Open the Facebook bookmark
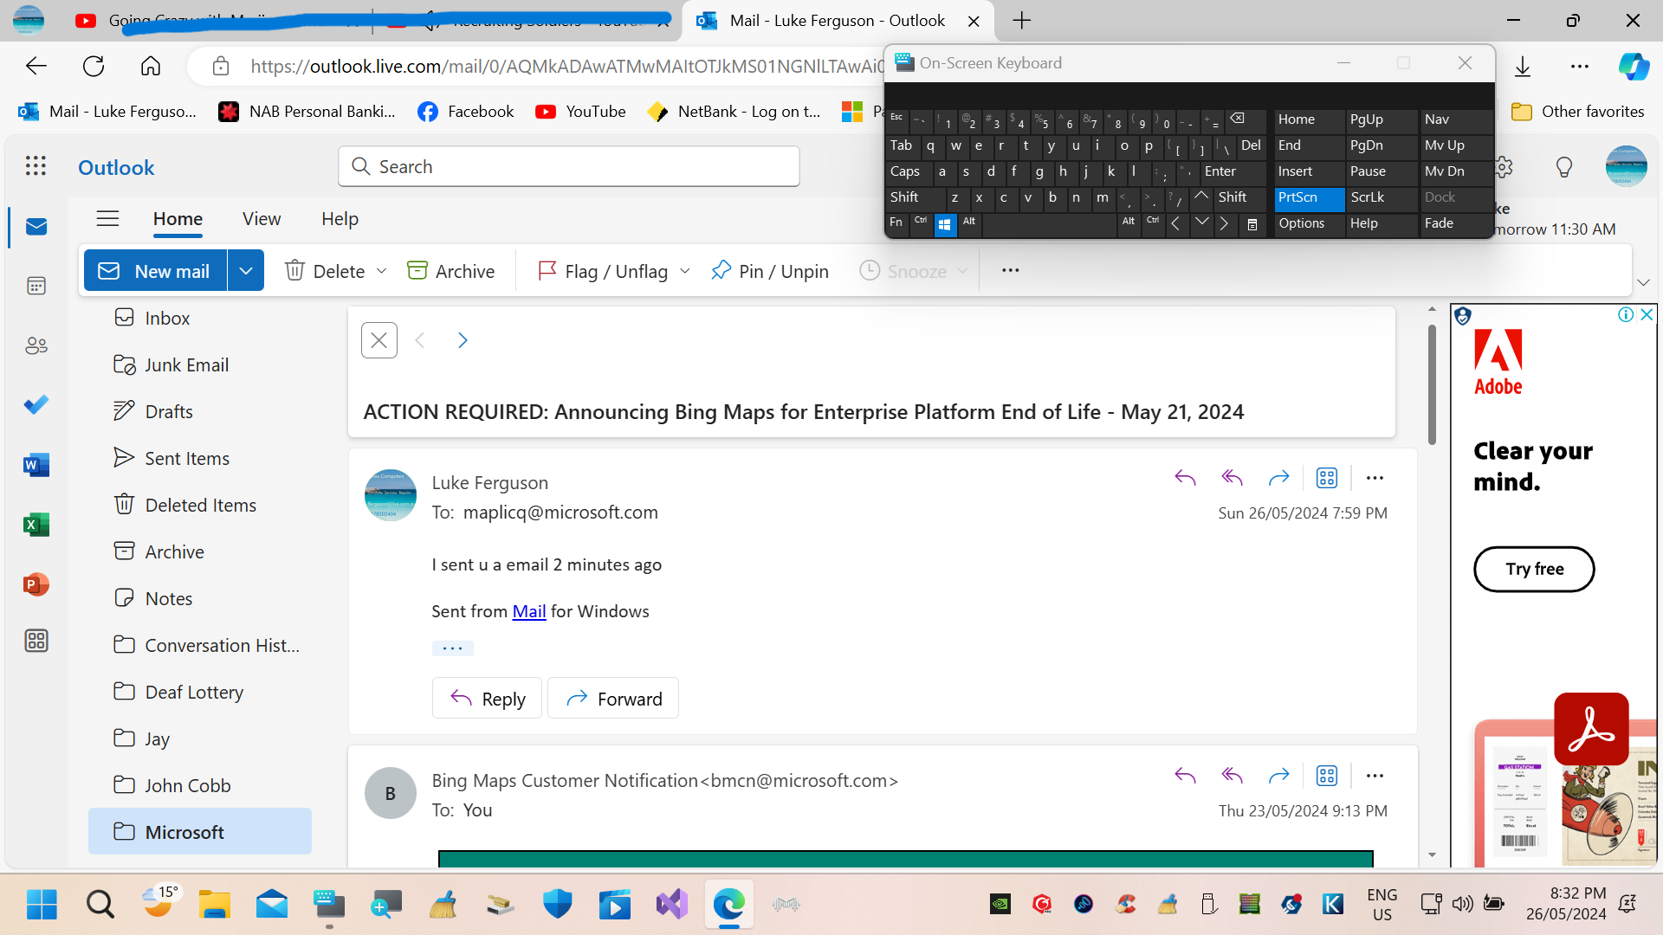The height and width of the screenshot is (935, 1663). pos(466,112)
